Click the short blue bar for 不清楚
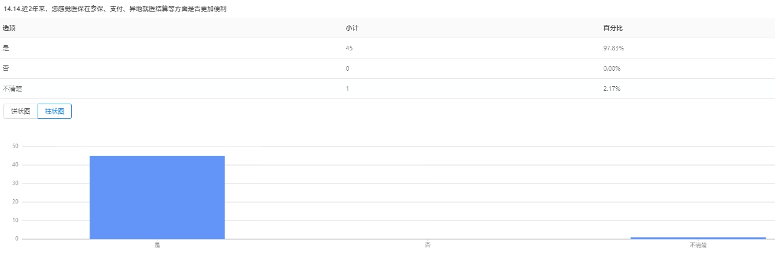The height and width of the screenshot is (260, 775). tap(697, 237)
